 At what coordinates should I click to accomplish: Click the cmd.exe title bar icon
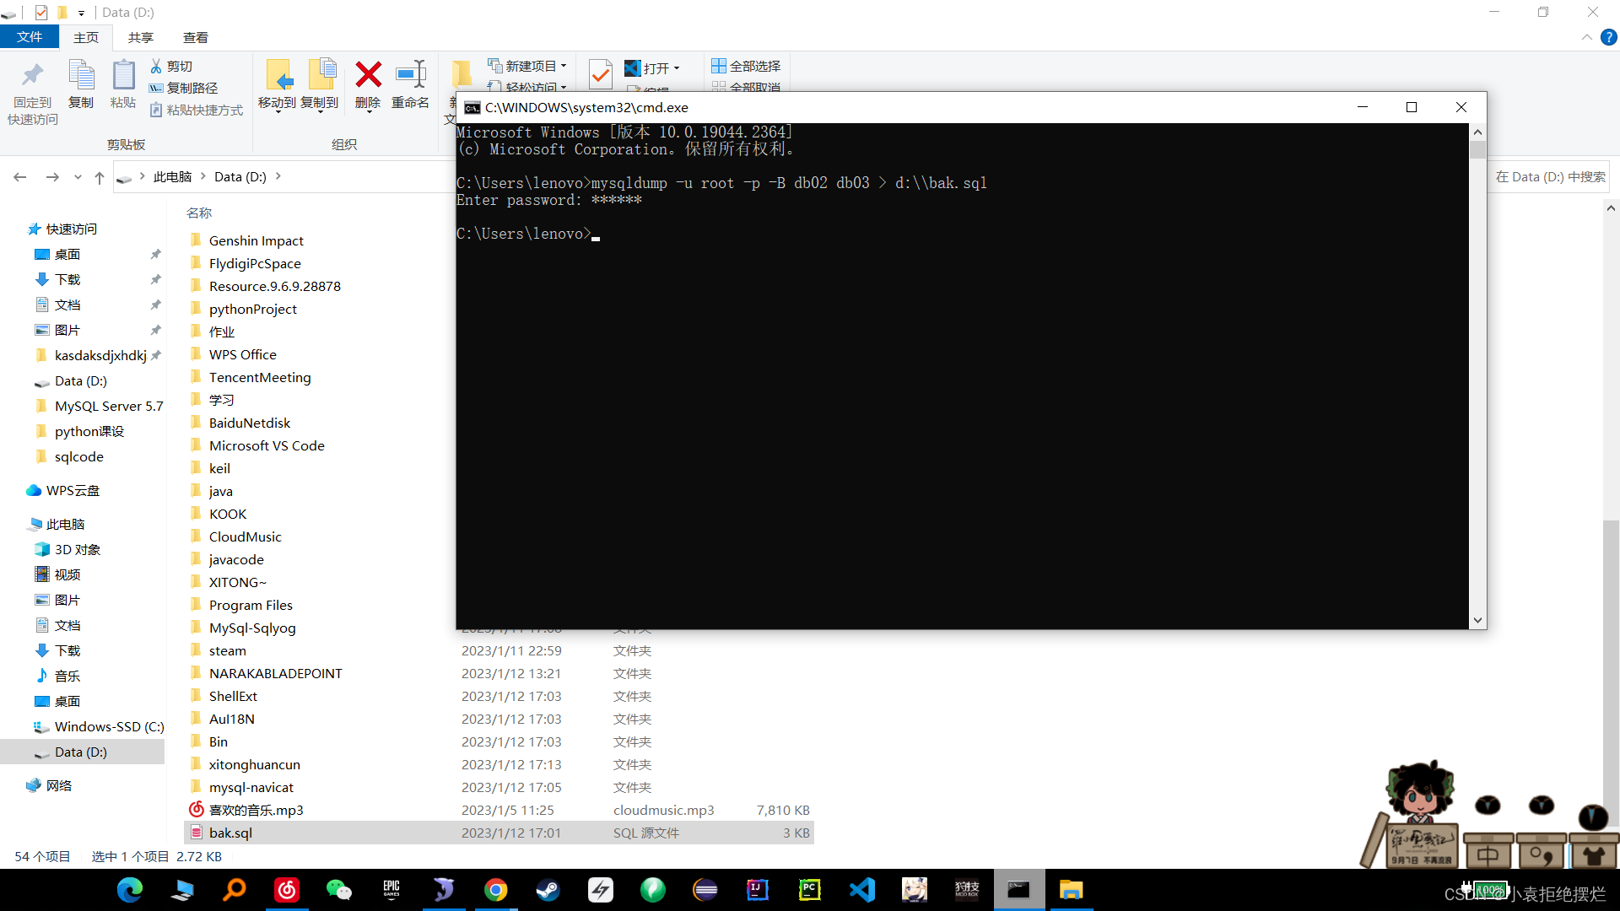pos(472,107)
